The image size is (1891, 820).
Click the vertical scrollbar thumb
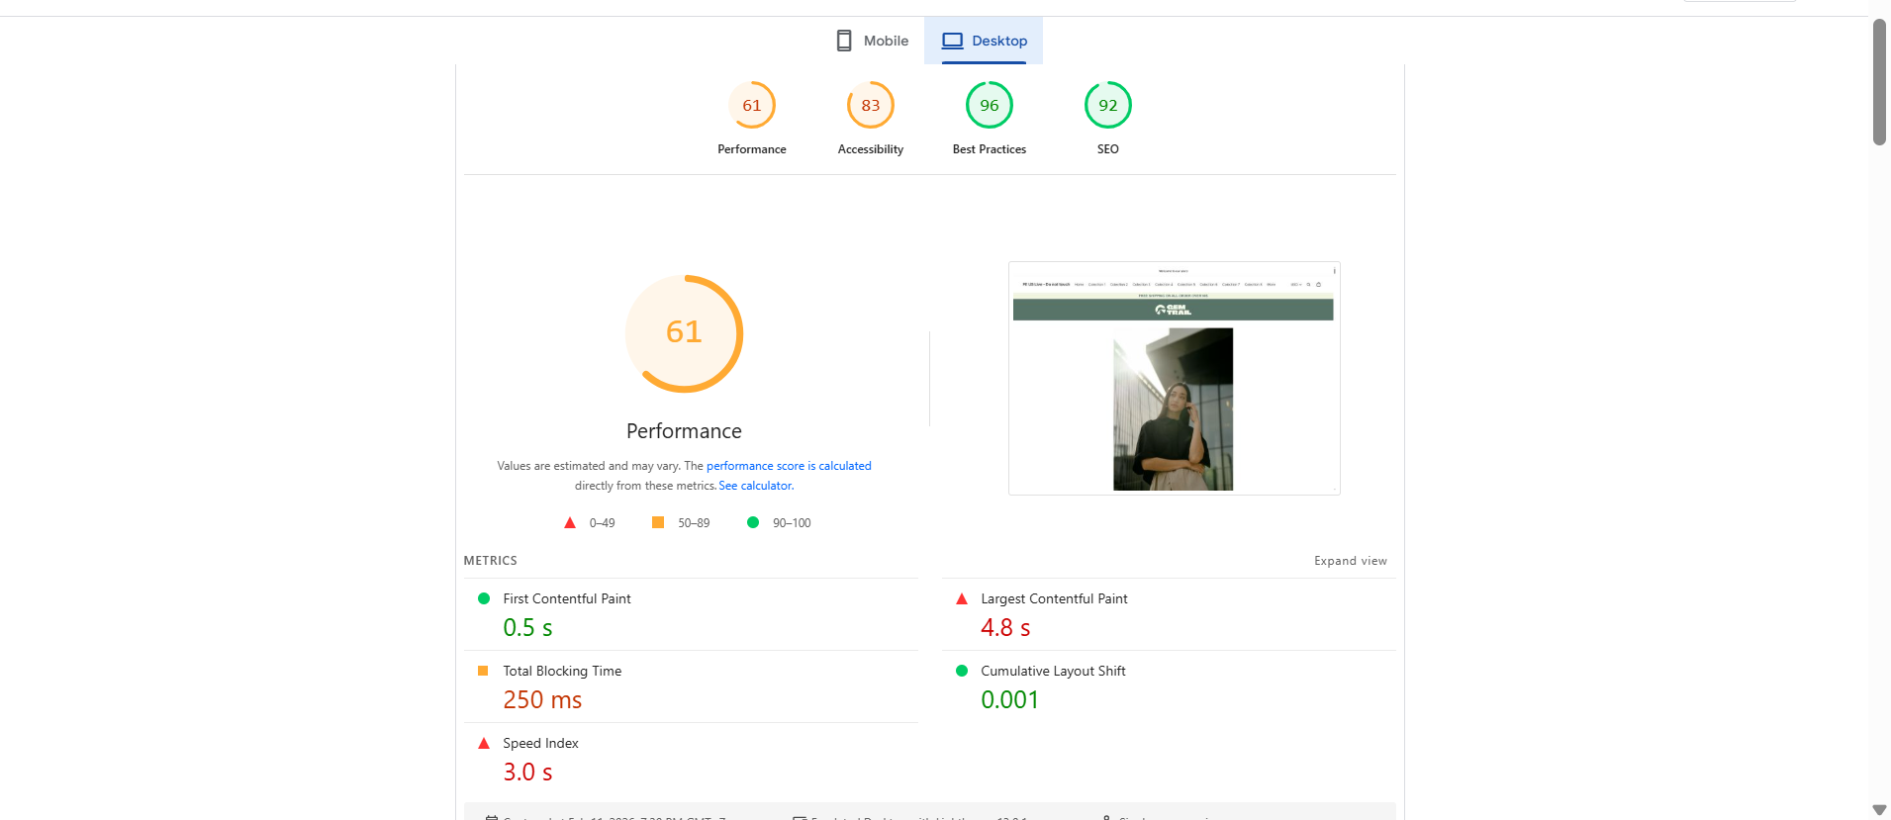click(x=1879, y=81)
